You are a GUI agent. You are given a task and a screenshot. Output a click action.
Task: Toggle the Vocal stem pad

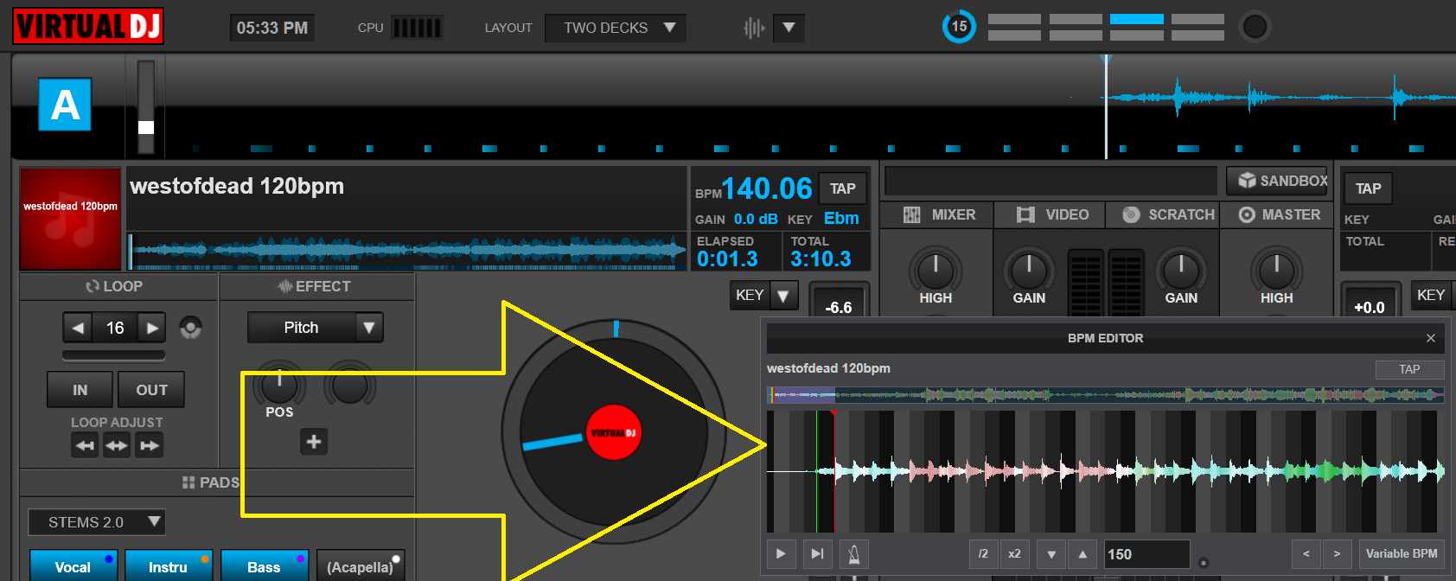pyautogui.click(x=73, y=565)
